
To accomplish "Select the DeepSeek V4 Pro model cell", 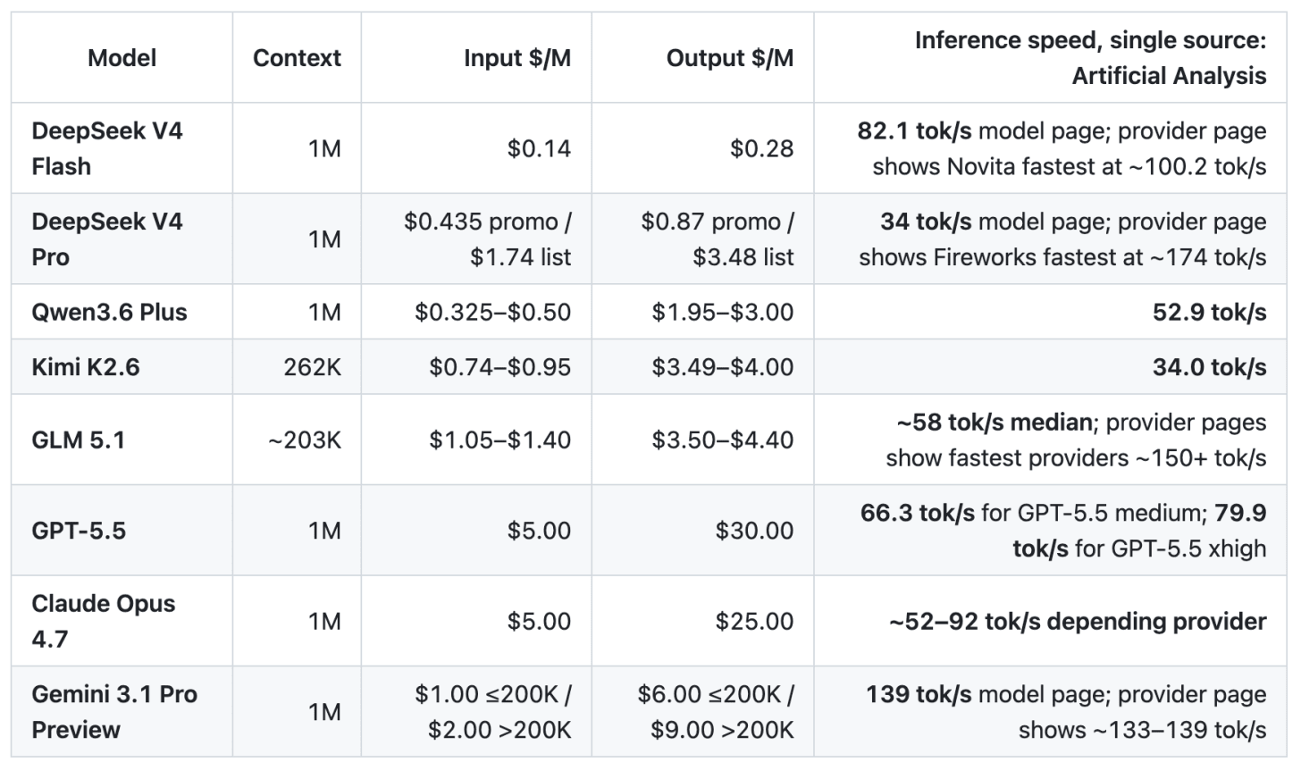I will click(122, 239).
